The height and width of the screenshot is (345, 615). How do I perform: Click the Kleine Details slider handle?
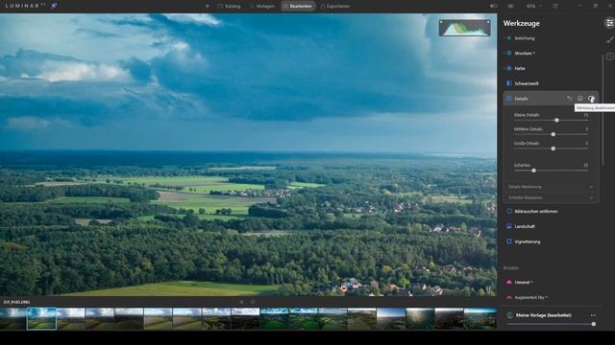(x=556, y=120)
